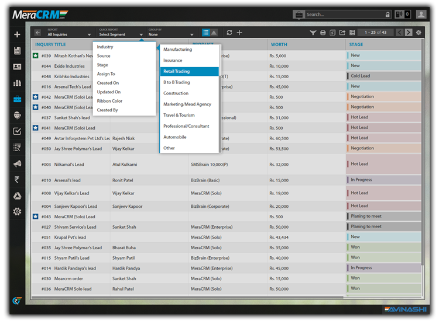
Task: Sort by the Stage column header
Action: [356, 44]
